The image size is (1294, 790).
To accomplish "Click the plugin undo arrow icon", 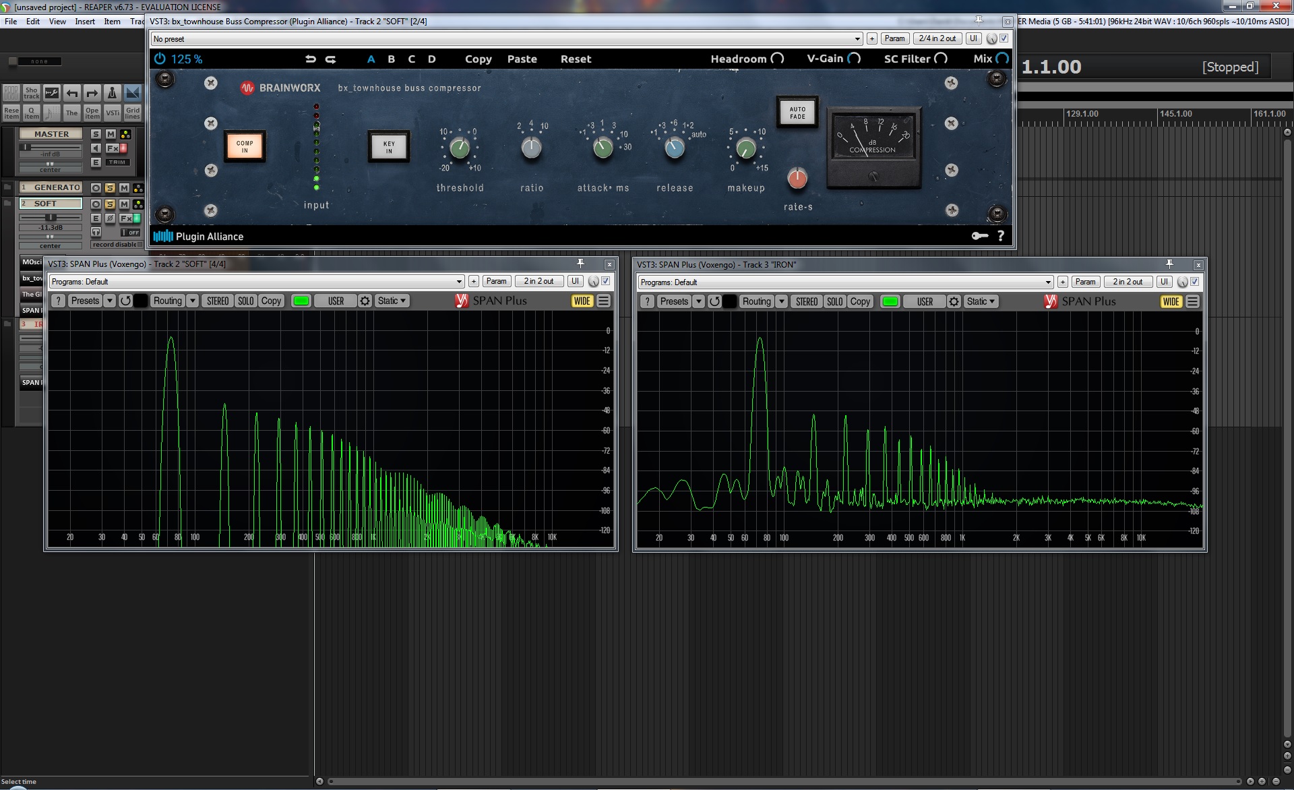I will coord(311,59).
